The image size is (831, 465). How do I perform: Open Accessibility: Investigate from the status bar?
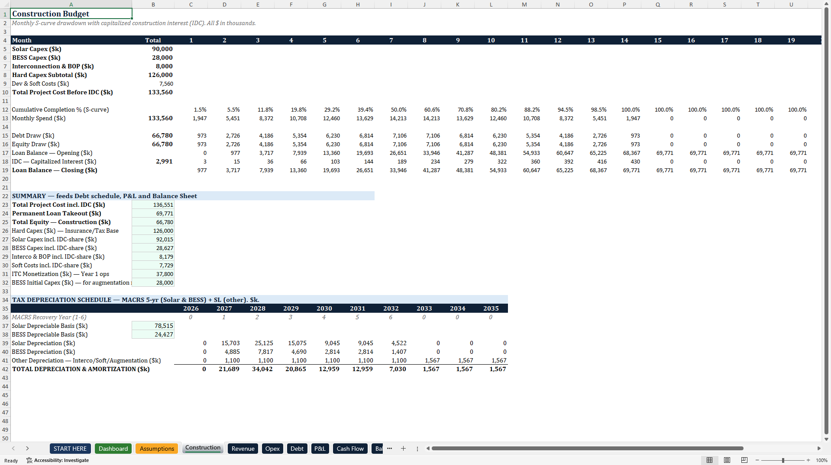58,460
